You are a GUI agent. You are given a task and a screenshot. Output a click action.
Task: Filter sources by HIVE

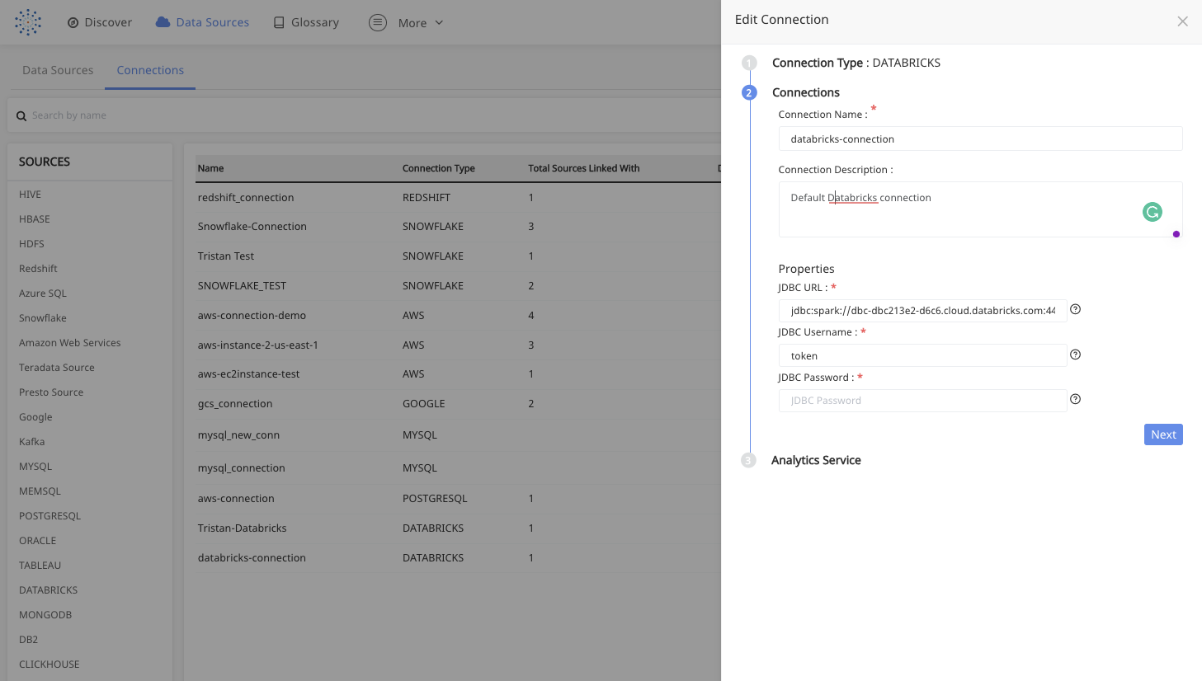click(30, 195)
